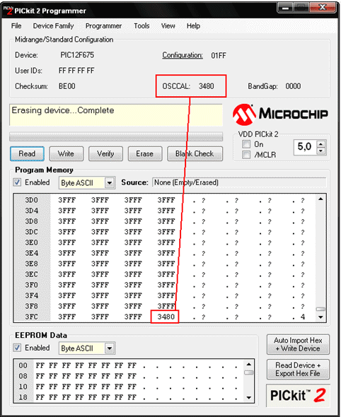Click the Blank Check button
This screenshot has width=341, height=417.
click(x=195, y=153)
